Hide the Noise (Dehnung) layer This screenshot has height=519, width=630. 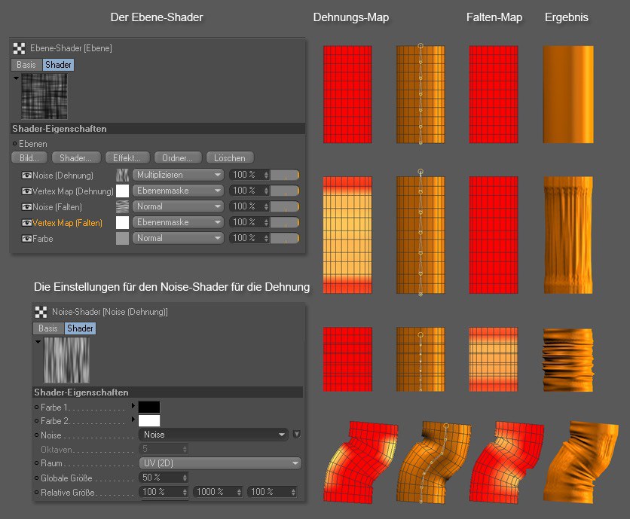point(26,176)
